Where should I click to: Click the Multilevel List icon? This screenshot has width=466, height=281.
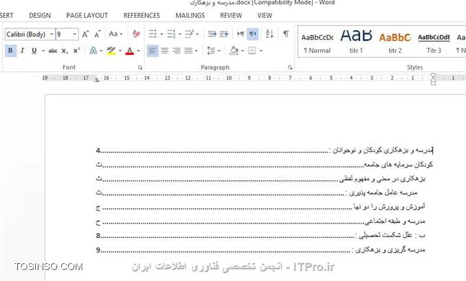click(x=189, y=34)
